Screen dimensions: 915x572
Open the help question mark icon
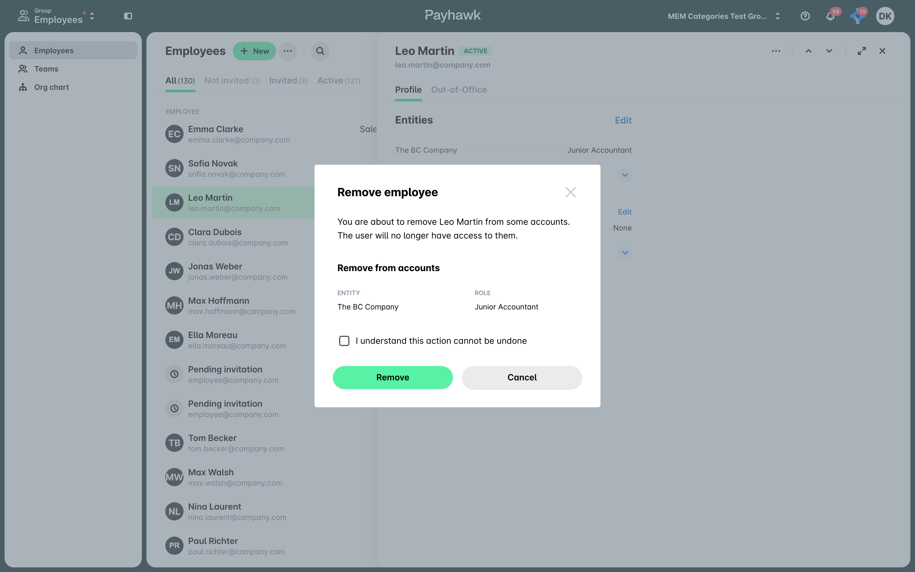(805, 16)
